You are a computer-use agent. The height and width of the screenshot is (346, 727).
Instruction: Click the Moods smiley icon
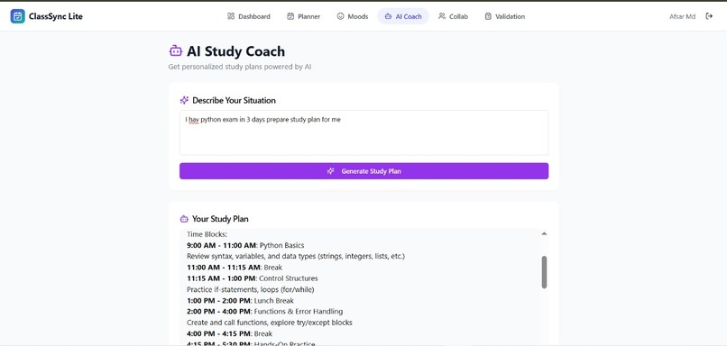tap(340, 16)
